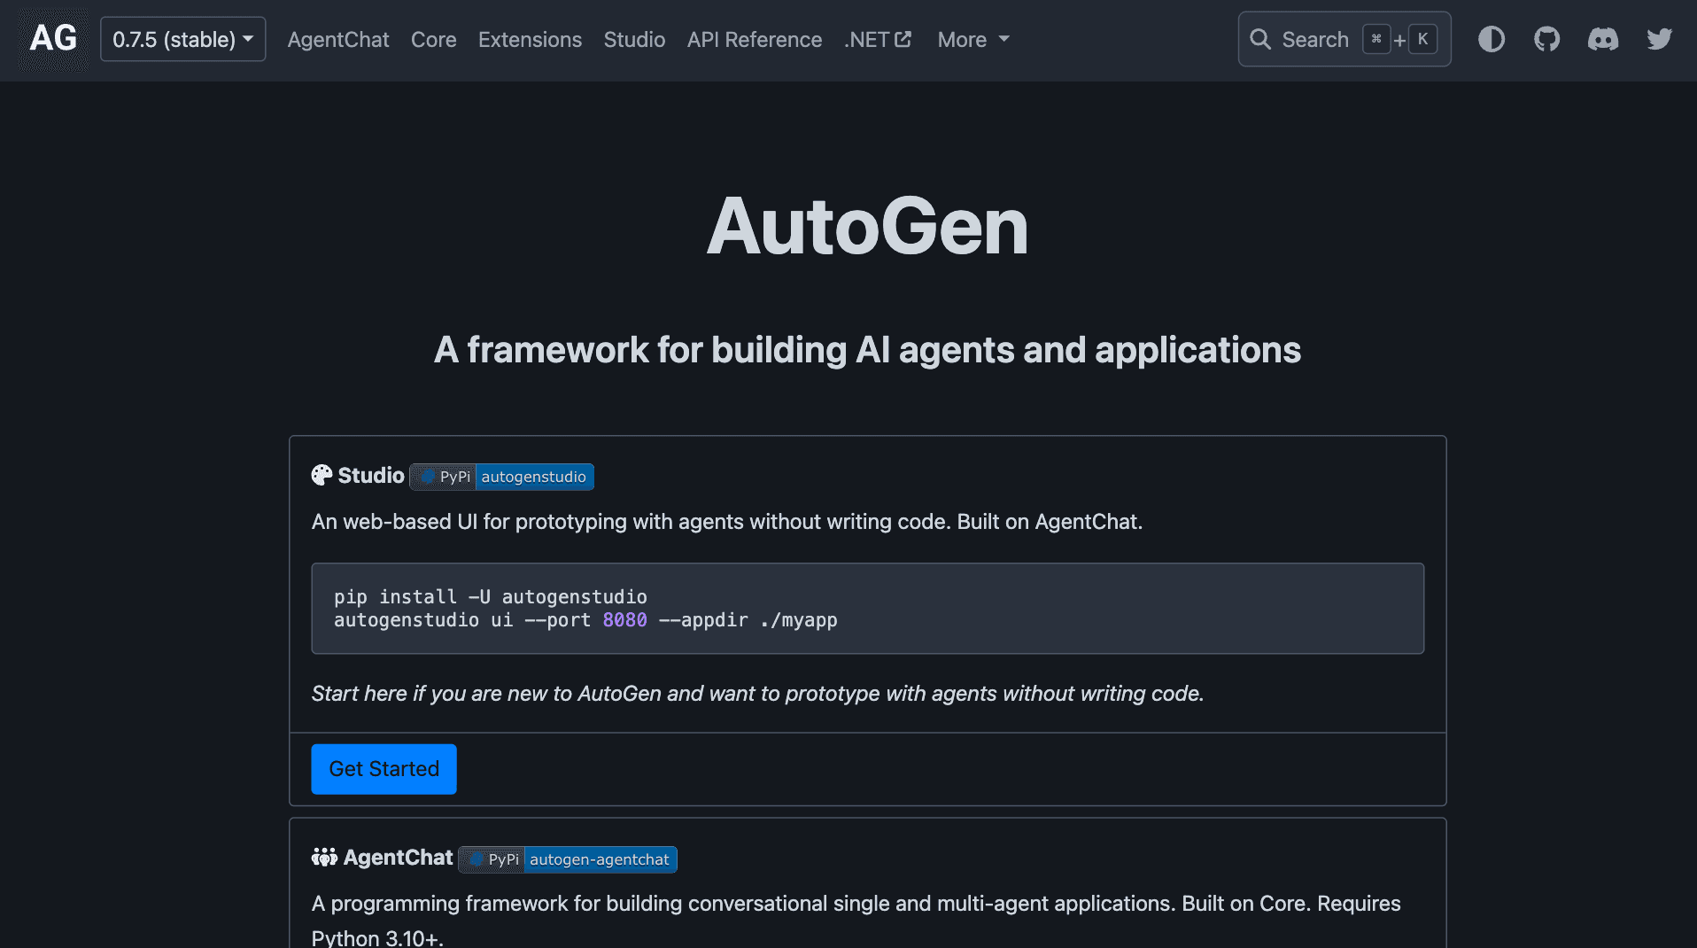Open the Extensions section
The image size is (1697, 948).
point(529,39)
